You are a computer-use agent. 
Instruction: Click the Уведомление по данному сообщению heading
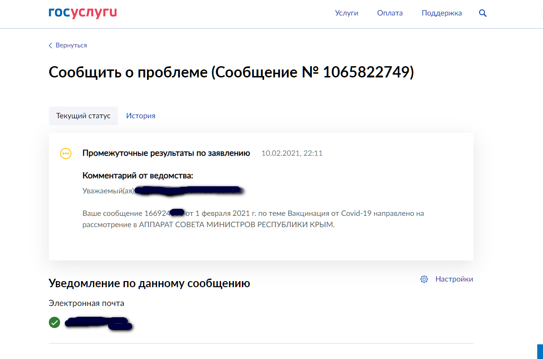tap(149, 283)
